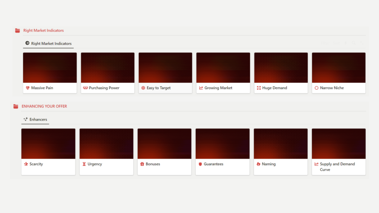Image resolution: width=379 pixels, height=213 pixels.
Task: Click the cover image of Bonuses card
Action: pos(164,144)
